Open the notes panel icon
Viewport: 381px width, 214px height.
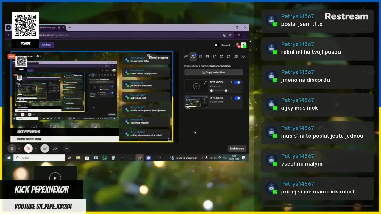pos(243,56)
